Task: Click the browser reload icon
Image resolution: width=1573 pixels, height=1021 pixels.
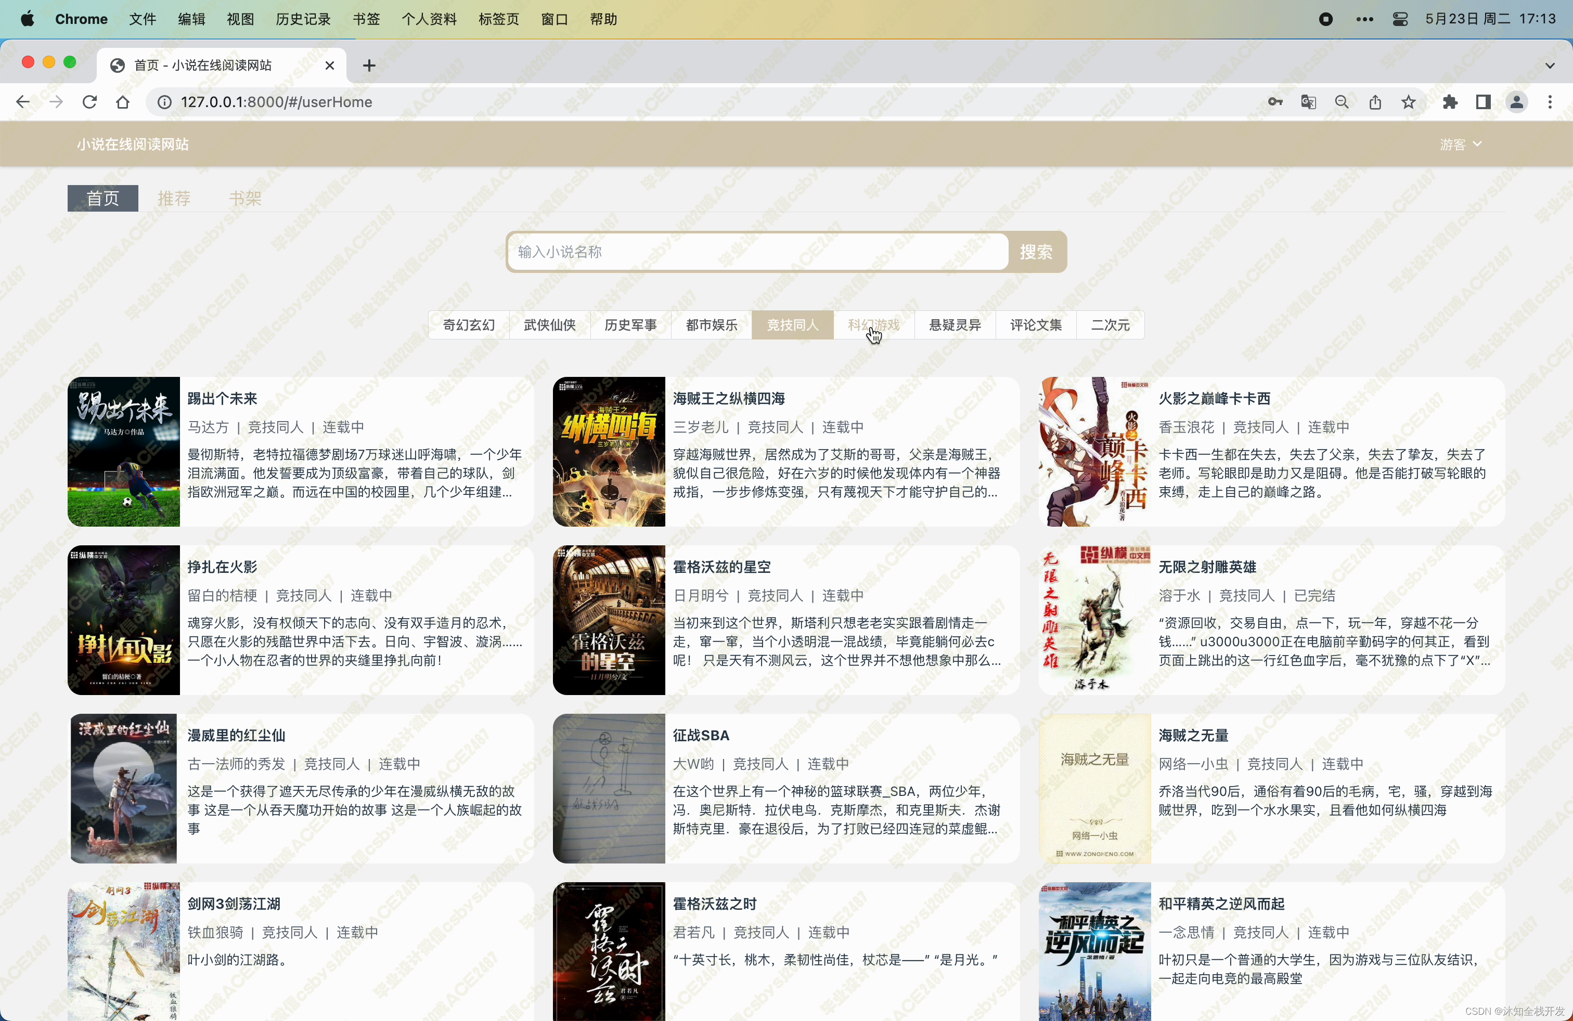Action: 89,102
